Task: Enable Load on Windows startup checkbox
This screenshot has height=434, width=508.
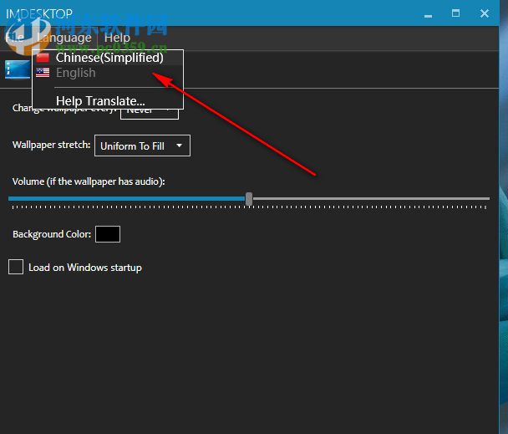Action: 16,267
